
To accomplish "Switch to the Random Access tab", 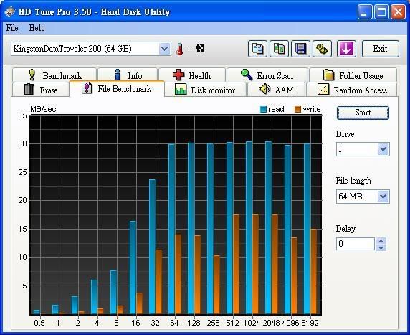I will pos(352,90).
